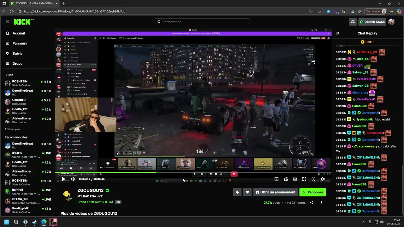Open ZGOUGOU13 channel avatar
The height and width of the screenshot is (227, 404).
pyautogui.click(x=67, y=195)
